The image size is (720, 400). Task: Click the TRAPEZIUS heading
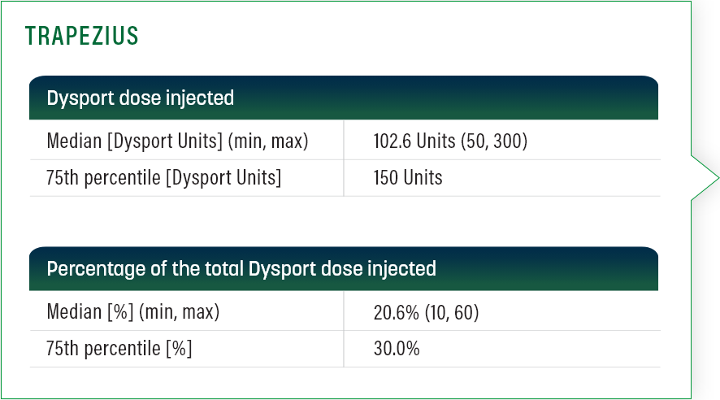click(81, 37)
